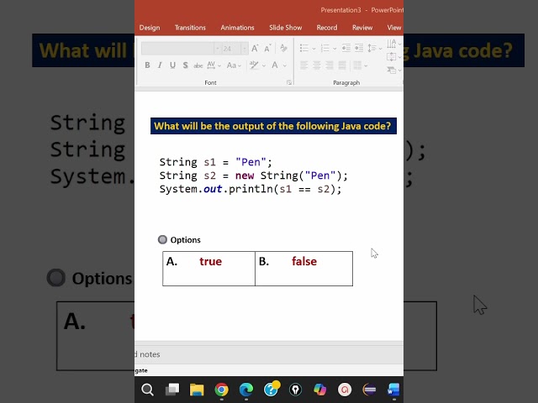Open the font name dropdown
This screenshot has width=538, height=403.
[x=217, y=49]
